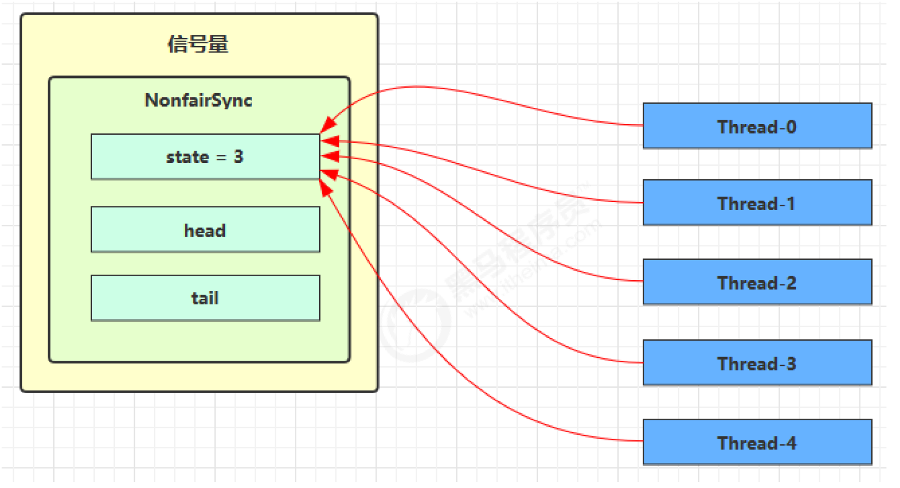Select the 'head' box

pyautogui.click(x=205, y=230)
